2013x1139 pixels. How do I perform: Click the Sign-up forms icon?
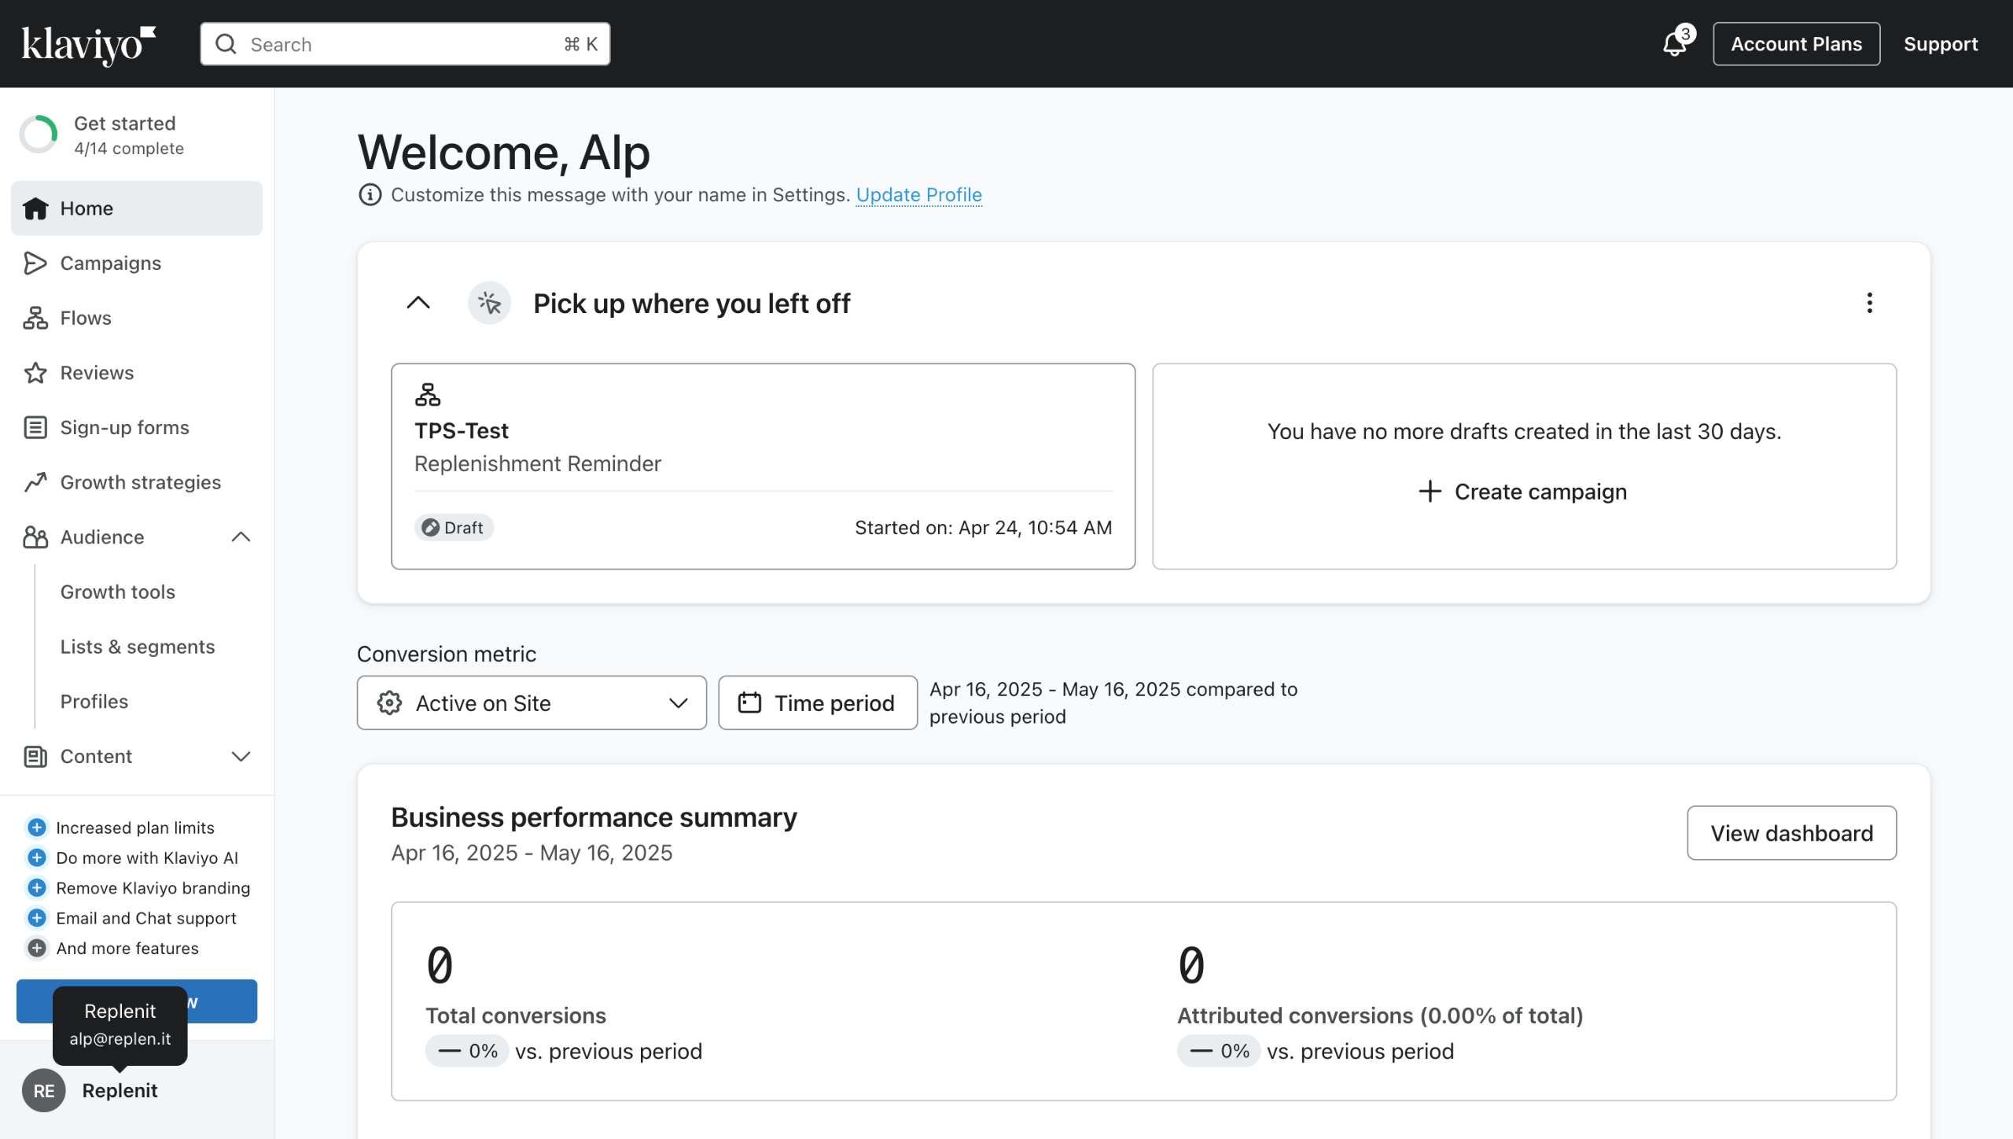click(x=35, y=427)
